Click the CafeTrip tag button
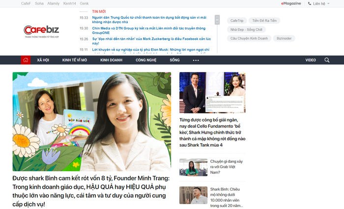This screenshot has width=344, height=209. 237,21
